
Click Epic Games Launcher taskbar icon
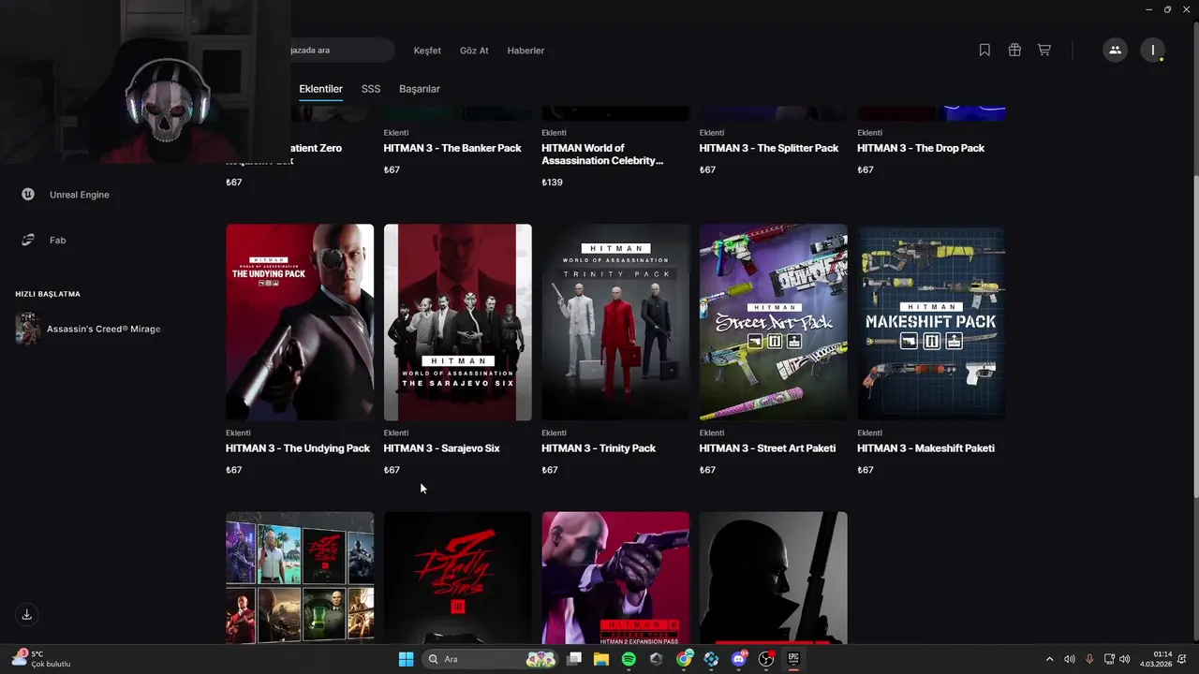click(793, 659)
